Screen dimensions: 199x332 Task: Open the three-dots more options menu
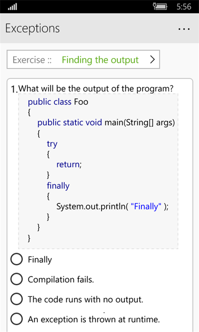coord(184,29)
